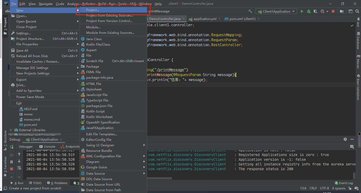The width and height of the screenshot is (361, 193).
Task: Start debugging with the bug icon
Action: pyautogui.click(x=309, y=11)
